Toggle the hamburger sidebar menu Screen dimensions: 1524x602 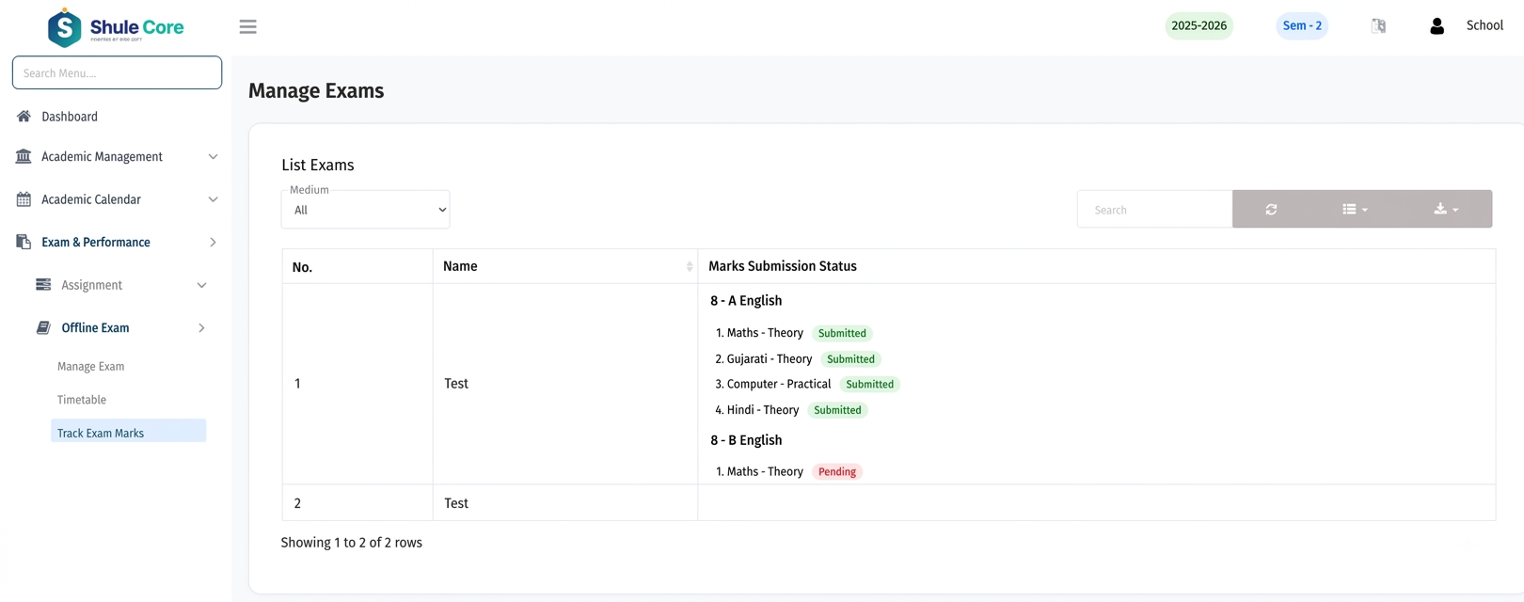coord(247,26)
